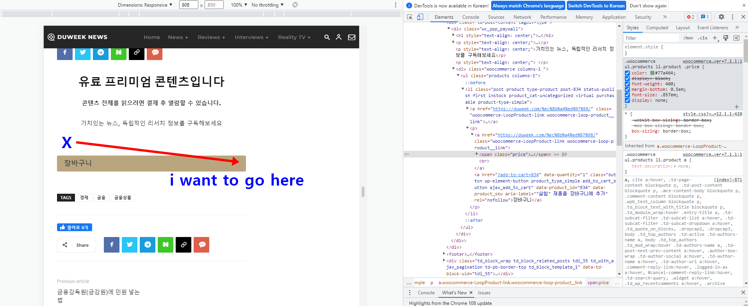Click Switch DevTools to Korean button

(596, 5)
